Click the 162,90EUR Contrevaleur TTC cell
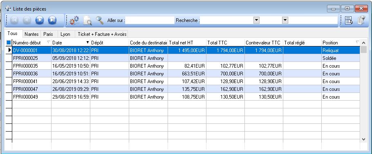Viewport: 372px width, 154px height. click(264, 89)
